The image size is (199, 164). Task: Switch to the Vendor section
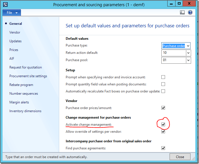[x=15, y=32]
